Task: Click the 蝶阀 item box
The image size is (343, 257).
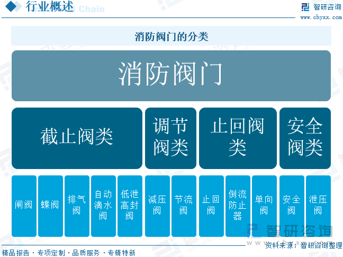Action: pyautogui.click(x=50, y=206)
